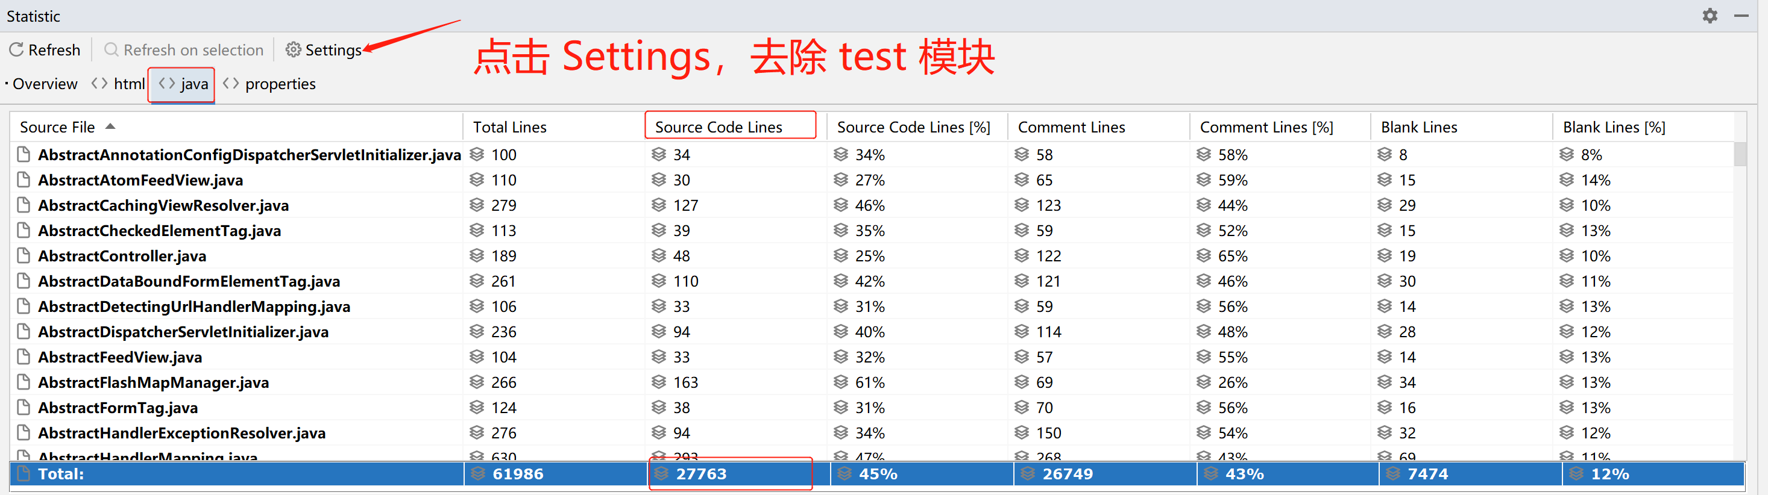Click layers icon beside total 27763
1768x495 pixels.
tap(662, 474)
